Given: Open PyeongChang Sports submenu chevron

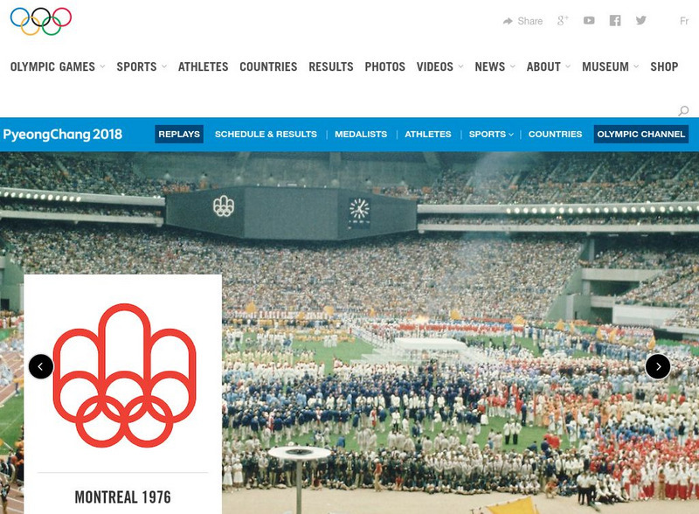Looking at the screenshot, I should pos(511,135).
